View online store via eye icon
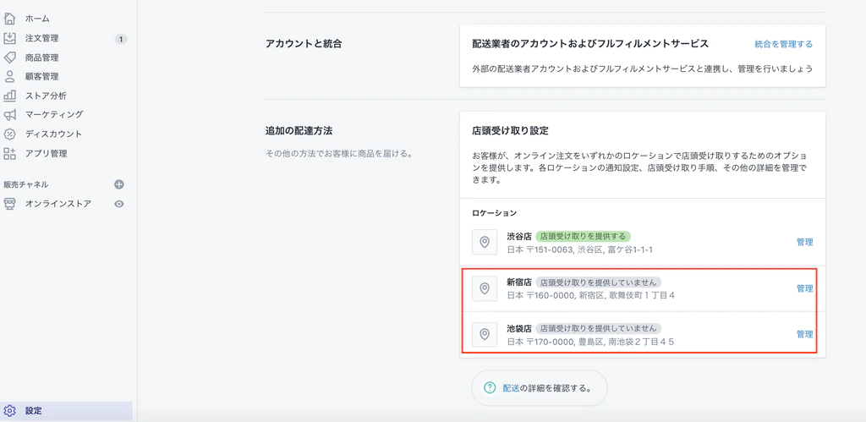Screen dimensions: 866x422 (118, 204)
